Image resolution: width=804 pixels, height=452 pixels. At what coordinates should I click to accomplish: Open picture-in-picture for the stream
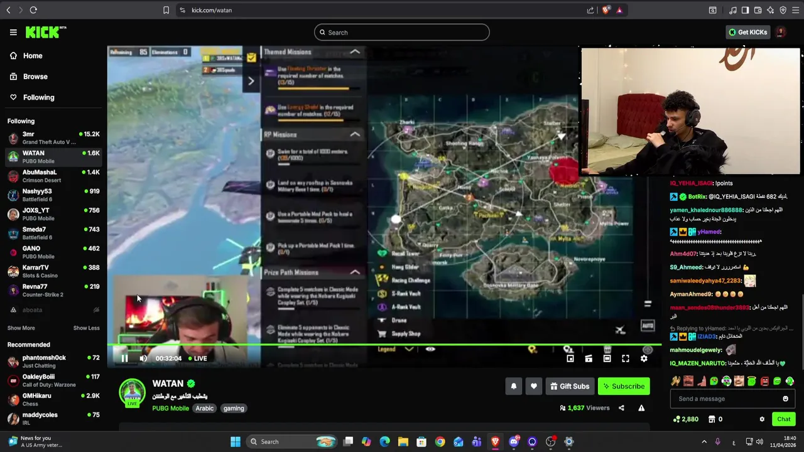570,358
